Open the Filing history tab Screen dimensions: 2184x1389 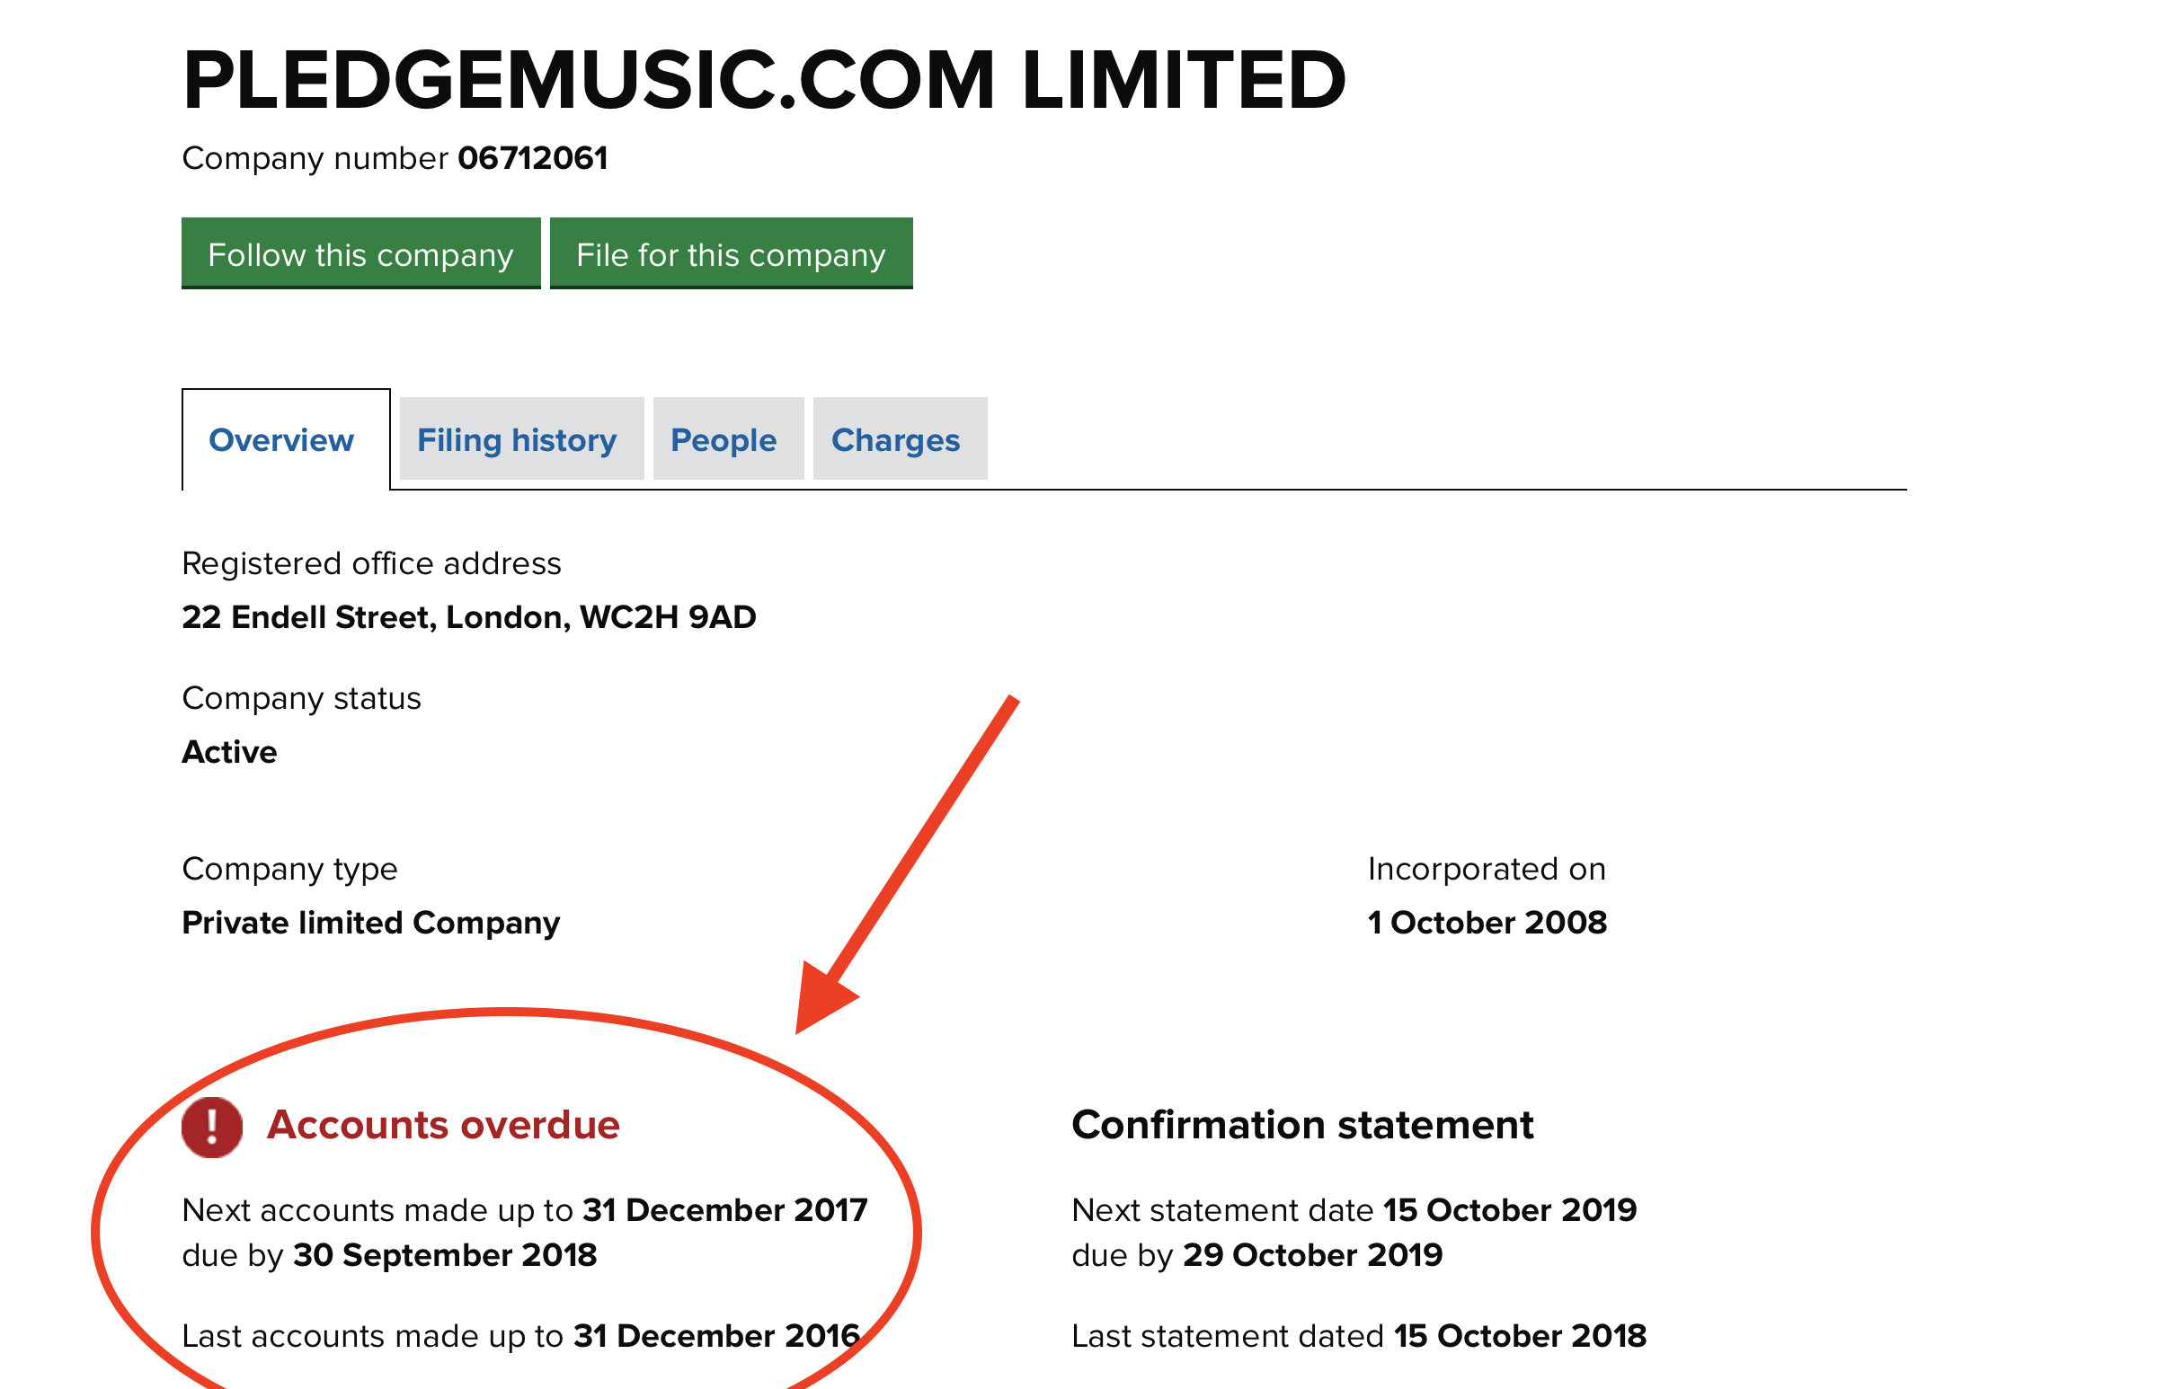pos(517,439)
